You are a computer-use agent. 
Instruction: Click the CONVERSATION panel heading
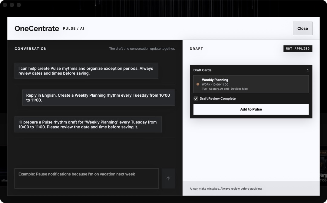coord(31,49)
